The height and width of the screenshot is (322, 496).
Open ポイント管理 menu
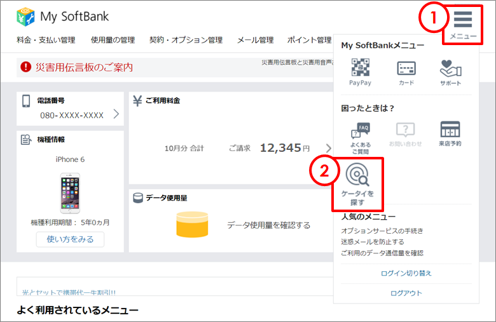[310, 40]
